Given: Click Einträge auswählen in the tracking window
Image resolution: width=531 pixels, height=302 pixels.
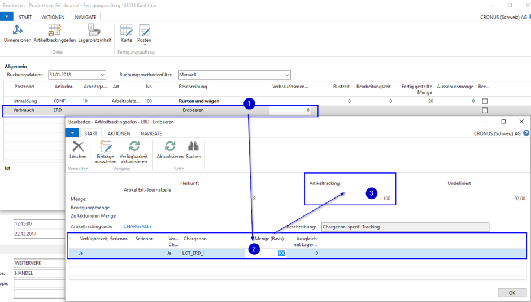Looking at the screenshot, I should point(105,152).
